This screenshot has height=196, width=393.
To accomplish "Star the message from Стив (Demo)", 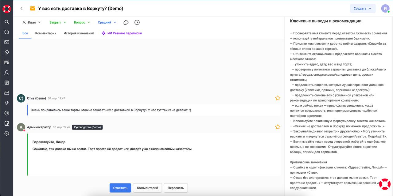I will tap(278, 98).
